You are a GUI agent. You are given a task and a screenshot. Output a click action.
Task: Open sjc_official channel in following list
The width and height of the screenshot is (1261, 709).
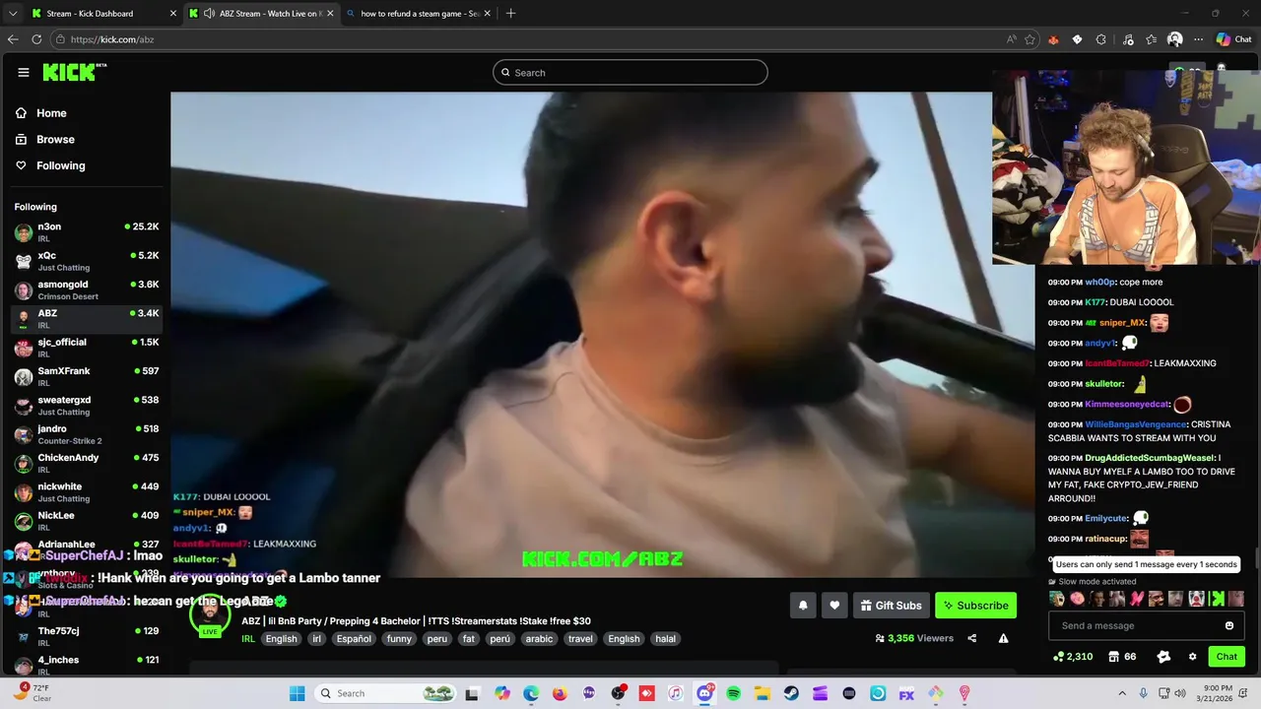point(87,348)
